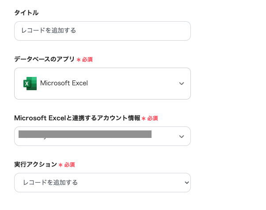Image resolution: width=266 pixels, height=210 pixels.
Task: Click the 必須 marker beside 実行アクション
Action: point(69,165)
